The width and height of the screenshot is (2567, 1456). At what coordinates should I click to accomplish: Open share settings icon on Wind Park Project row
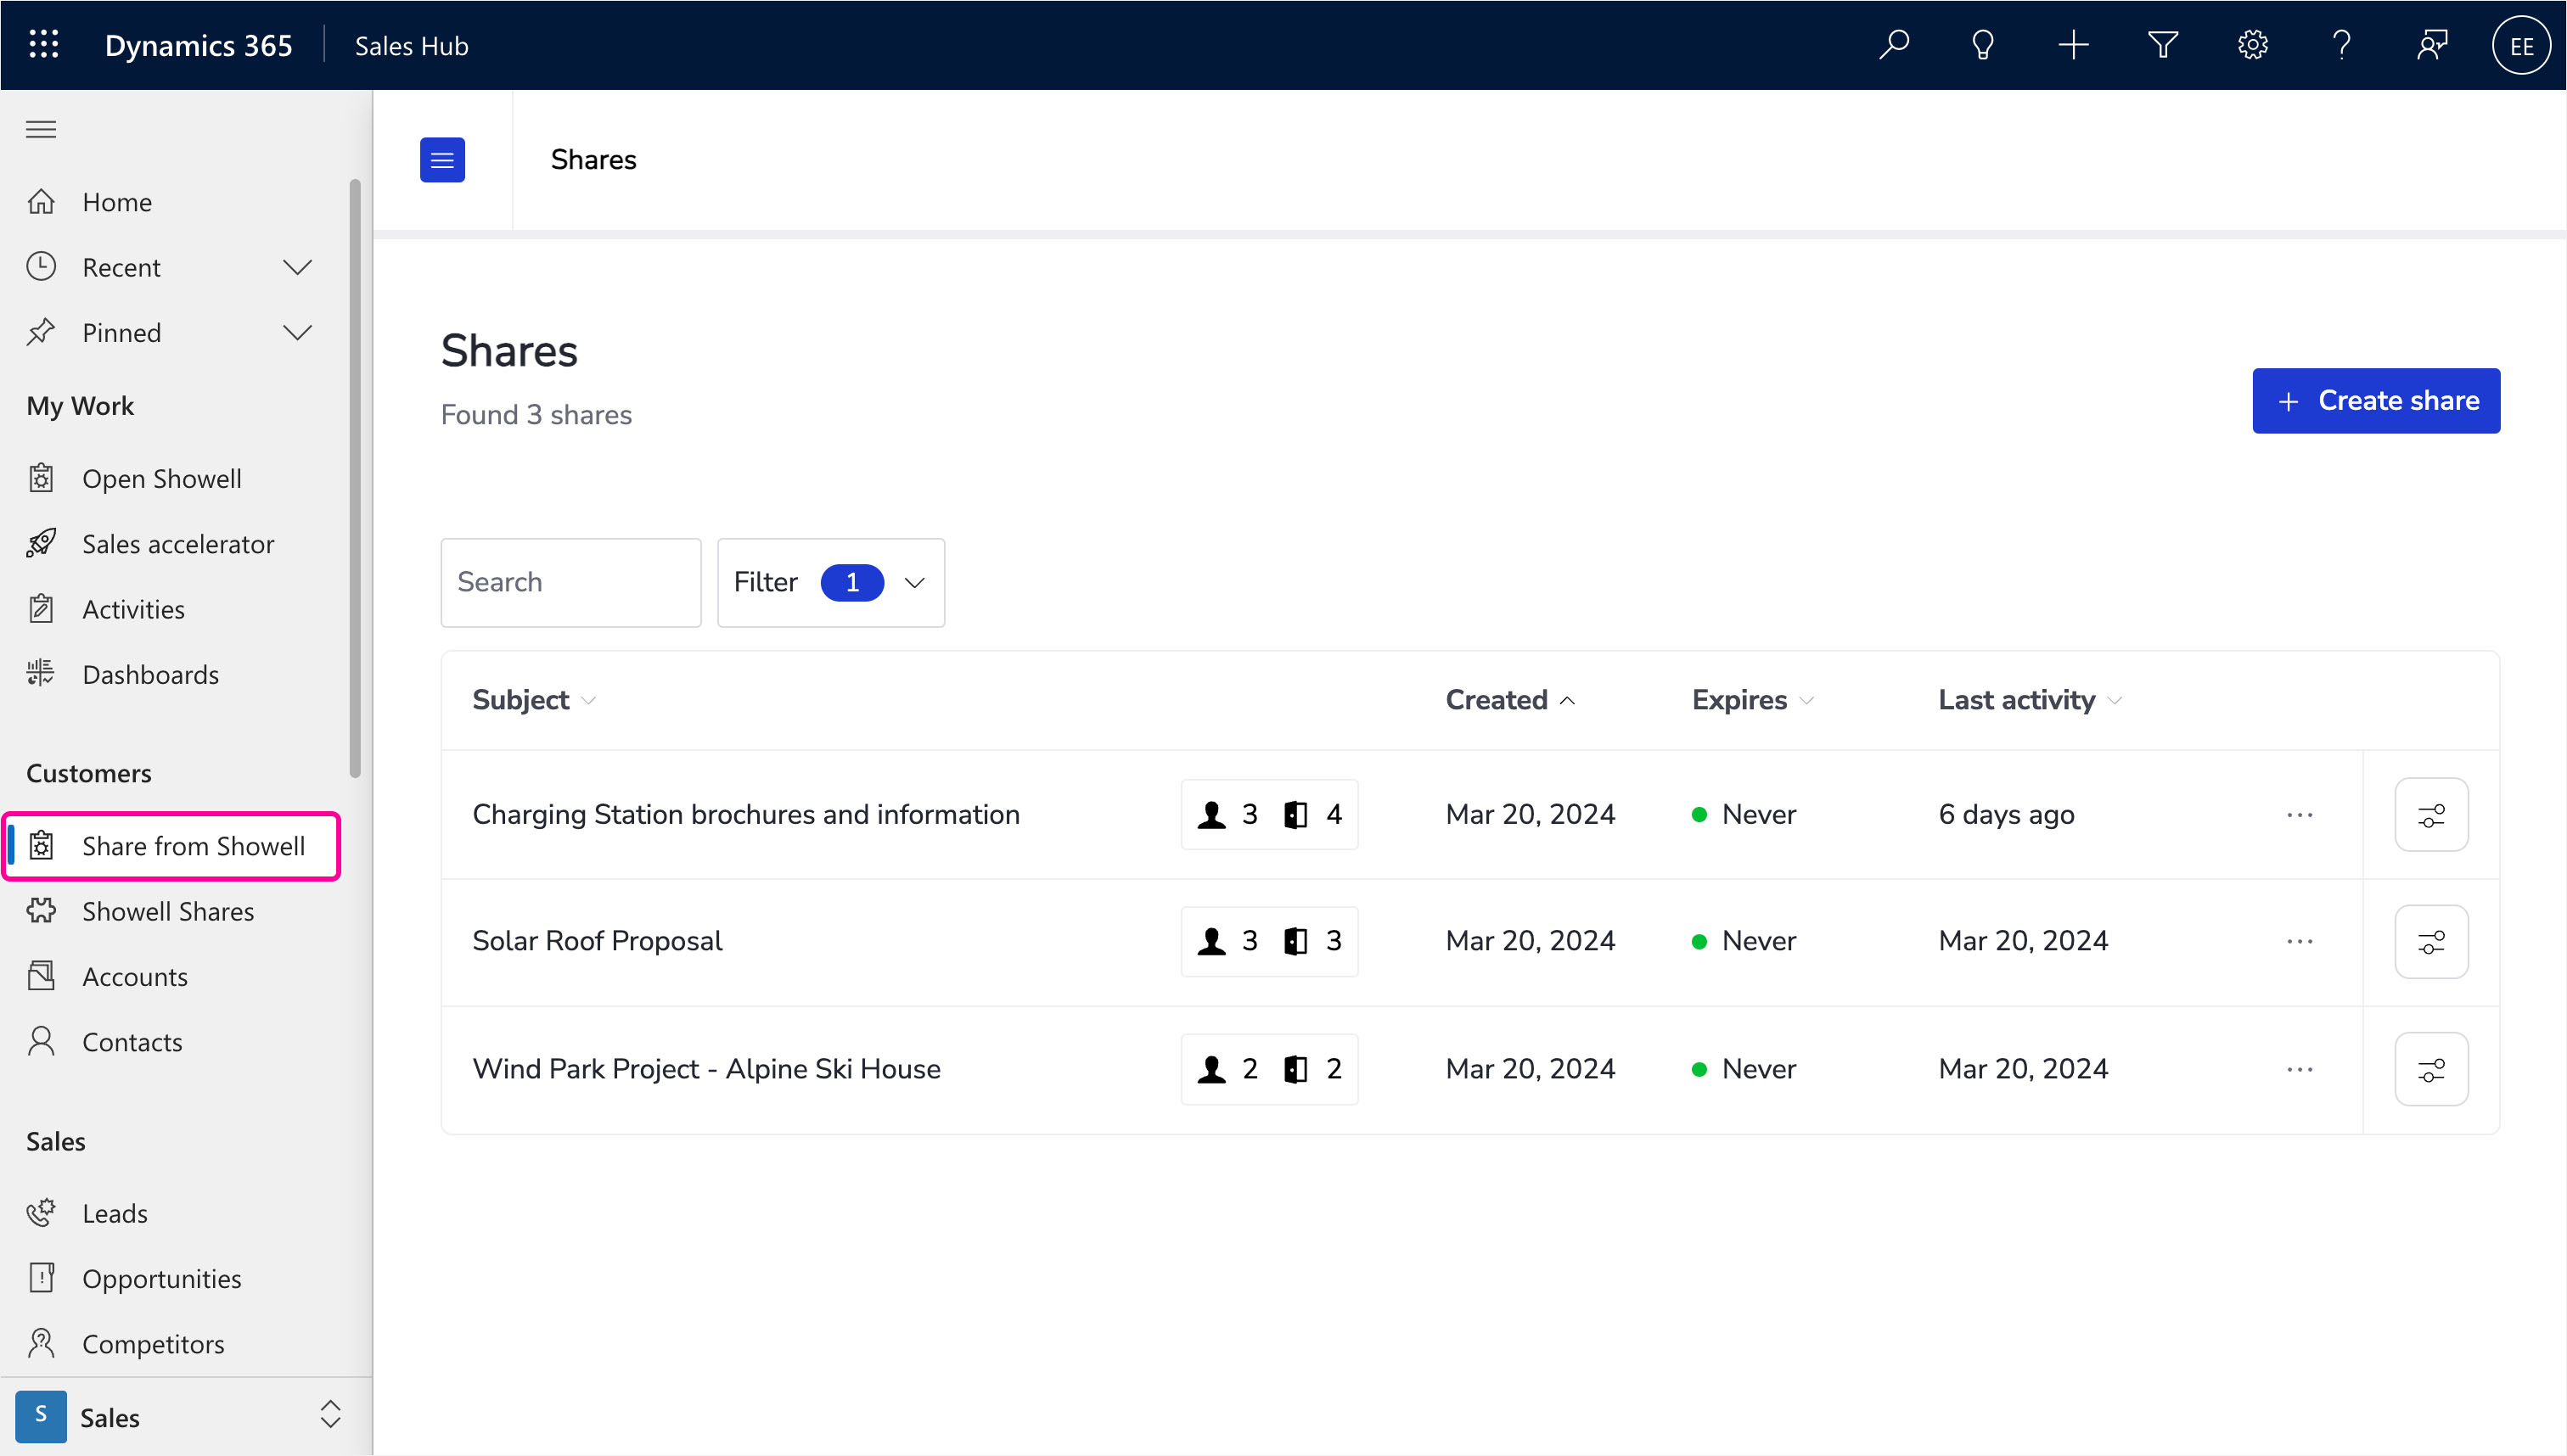[x=2431, y=1068]
